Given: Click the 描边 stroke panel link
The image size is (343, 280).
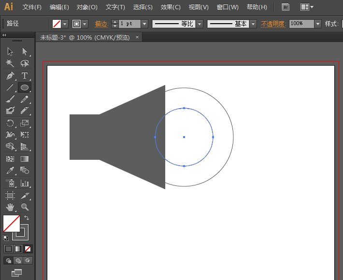Looking at the screenshot, I should [102, 24].
